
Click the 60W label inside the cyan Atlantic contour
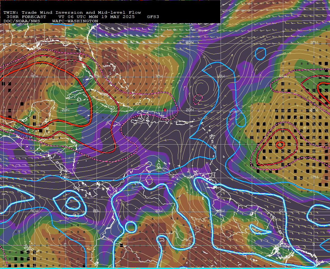[x=221, y=76]
